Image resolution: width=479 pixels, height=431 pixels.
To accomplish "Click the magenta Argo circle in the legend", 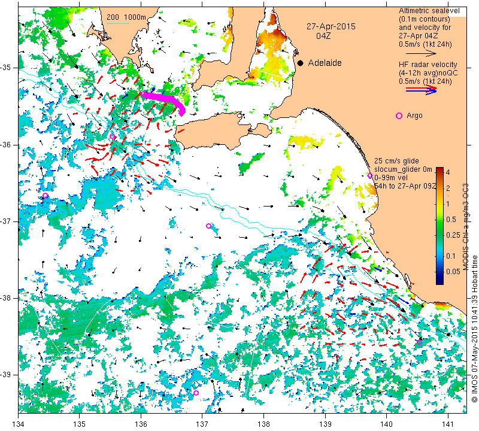I will [399, 116].
